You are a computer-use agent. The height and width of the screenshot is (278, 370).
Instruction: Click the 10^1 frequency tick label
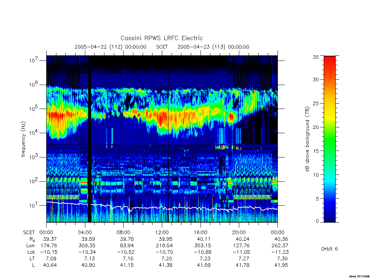click(x=33, y=206)
